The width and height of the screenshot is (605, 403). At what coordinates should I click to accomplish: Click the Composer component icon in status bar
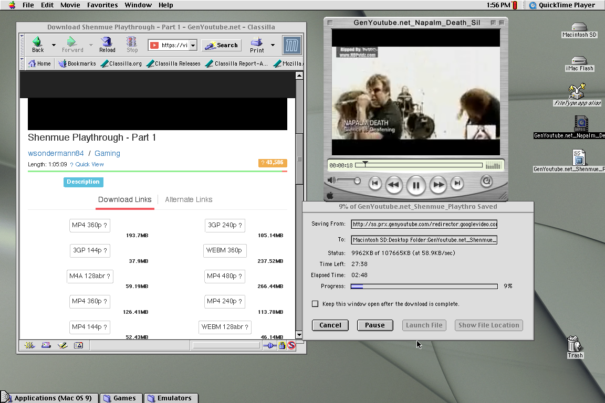[62, 345]
